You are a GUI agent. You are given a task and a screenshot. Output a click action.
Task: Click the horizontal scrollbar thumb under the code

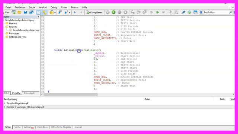71,94
